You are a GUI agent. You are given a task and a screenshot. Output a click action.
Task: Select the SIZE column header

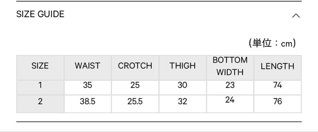pos(40,66)
